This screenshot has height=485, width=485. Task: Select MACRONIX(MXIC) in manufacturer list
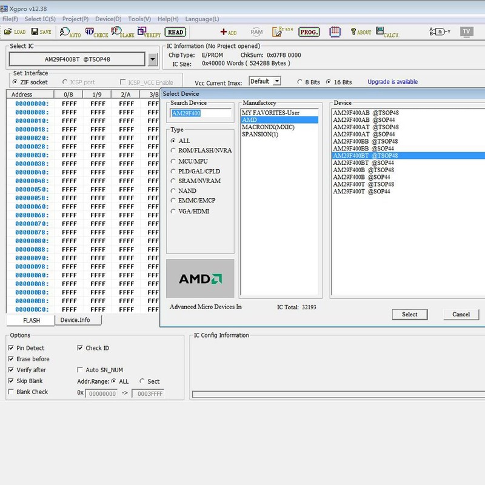[x=279, y=127]
